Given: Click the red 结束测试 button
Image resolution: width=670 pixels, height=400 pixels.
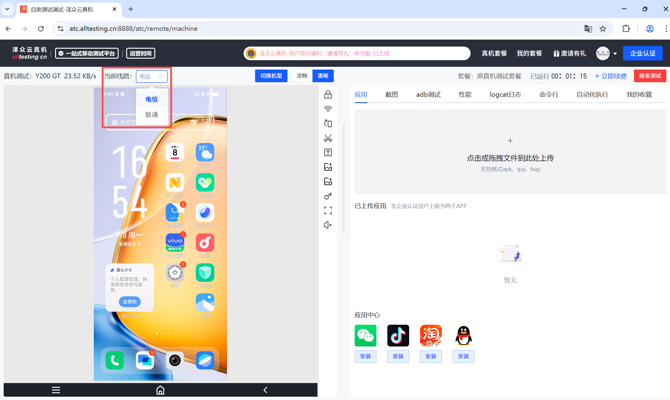Looking at the screenshot, I should (650, 76).
